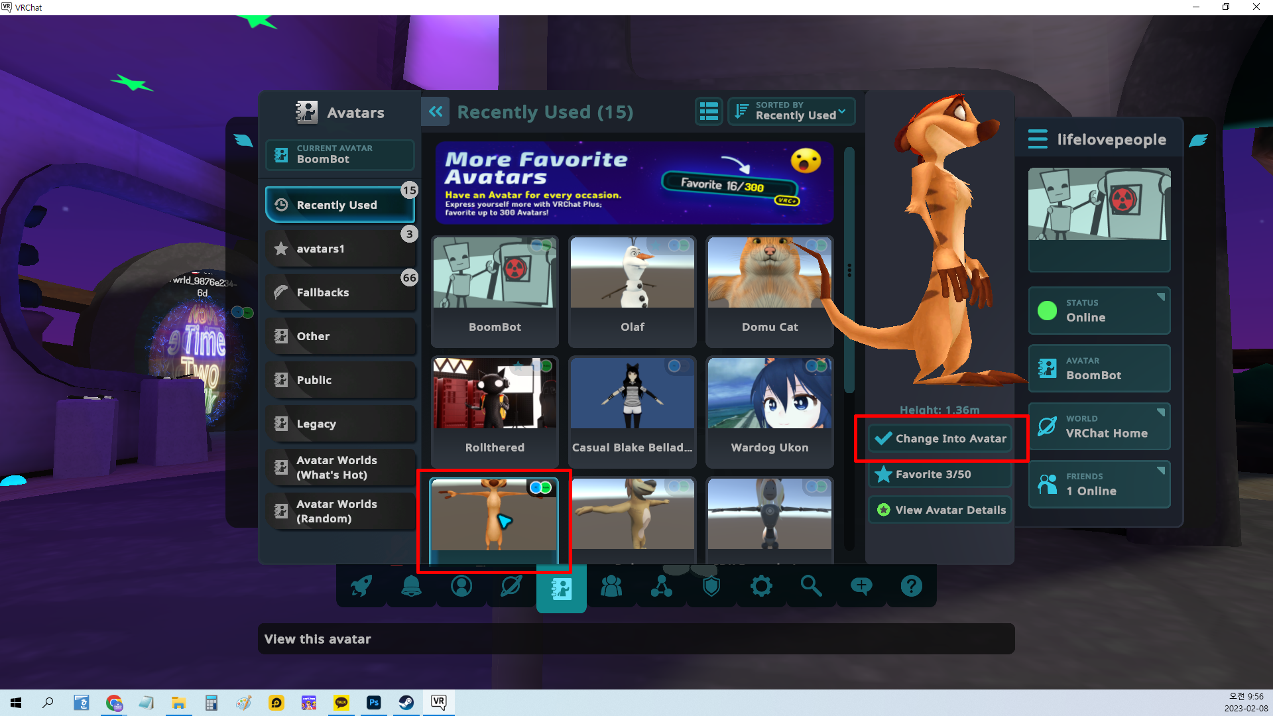Open Avatar Worlds (Random)

[x=340, y=511]
